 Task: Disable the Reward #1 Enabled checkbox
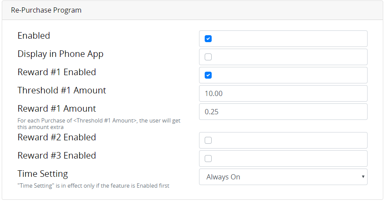point(208,75)
